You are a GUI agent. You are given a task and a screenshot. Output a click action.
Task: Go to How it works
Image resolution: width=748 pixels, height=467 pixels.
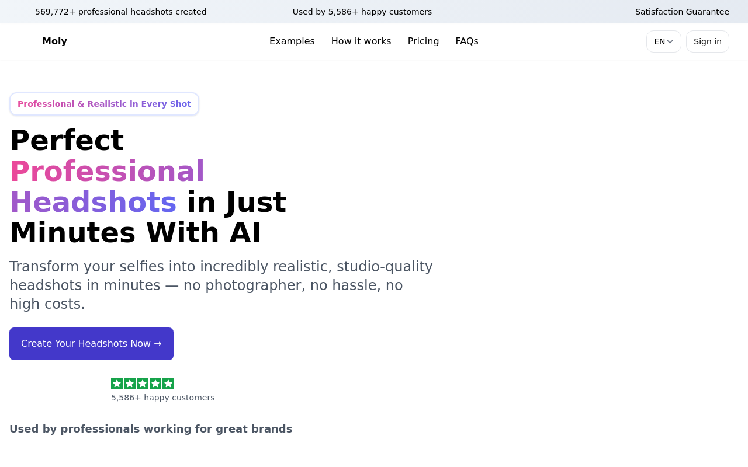pyautogui.click(x=361, y=41)
